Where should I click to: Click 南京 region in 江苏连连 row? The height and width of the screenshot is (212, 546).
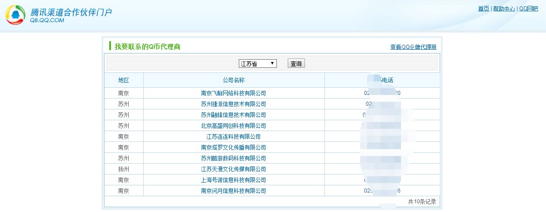(x=124, y=137)
